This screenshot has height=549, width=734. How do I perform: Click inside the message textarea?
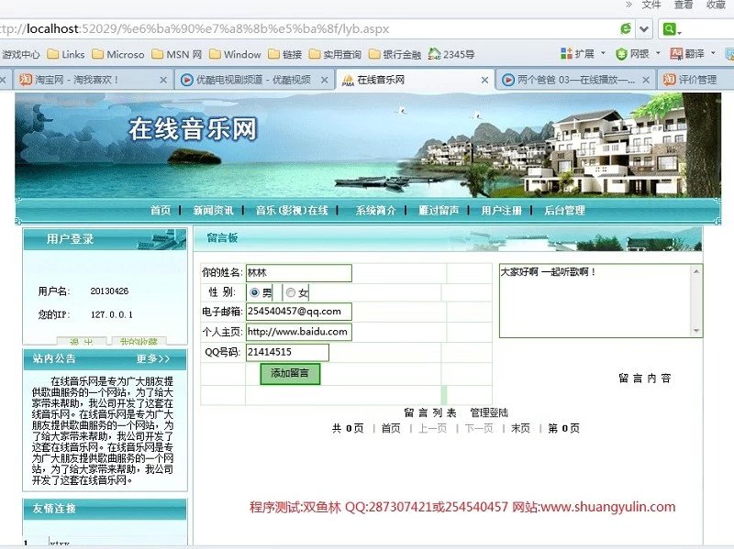[x=595, y=301]
